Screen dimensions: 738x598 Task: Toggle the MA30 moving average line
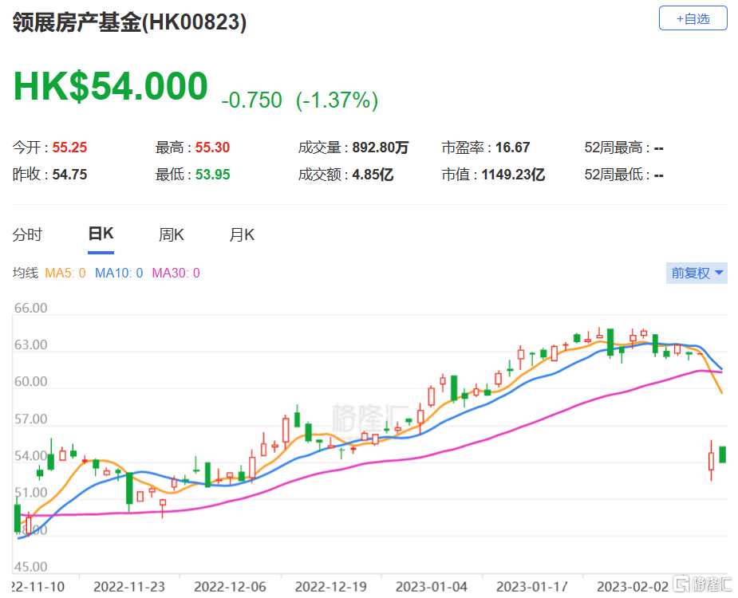click(176, 273)
